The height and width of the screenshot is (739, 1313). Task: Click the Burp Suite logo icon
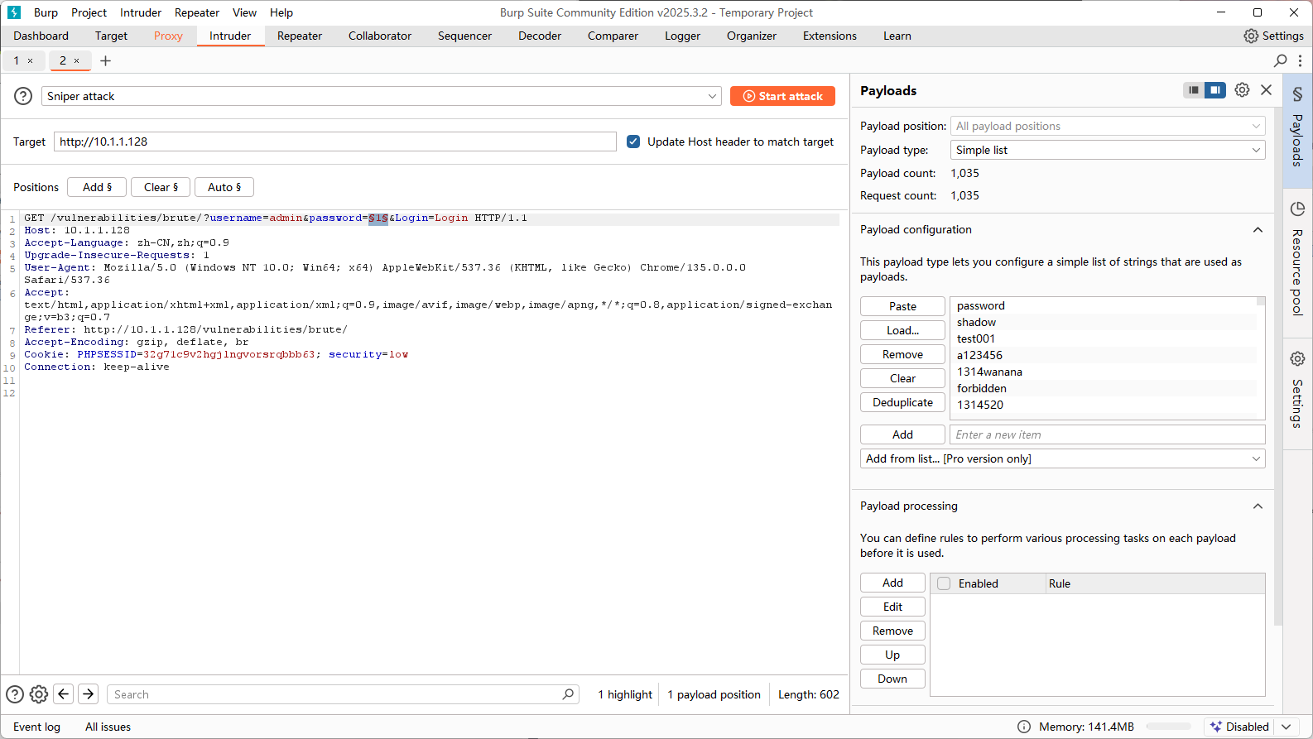point(14,12)
